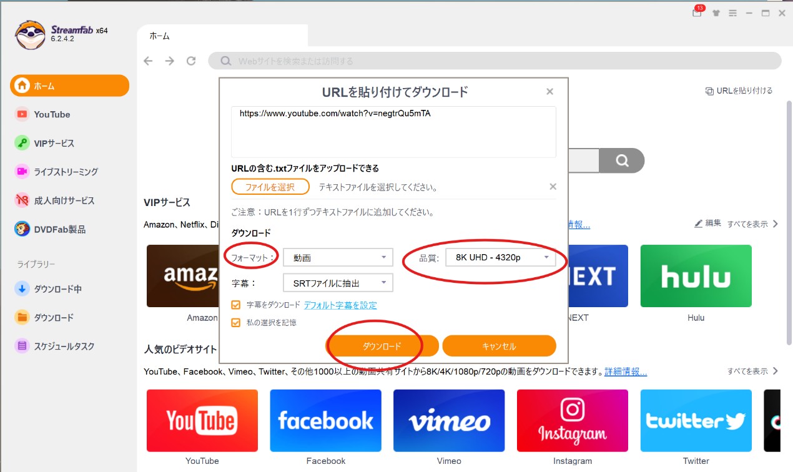Viewport: 793px width, 472px height.
Task: Open the 詳細情報 link under popular sites
Action: pos(626,371)
